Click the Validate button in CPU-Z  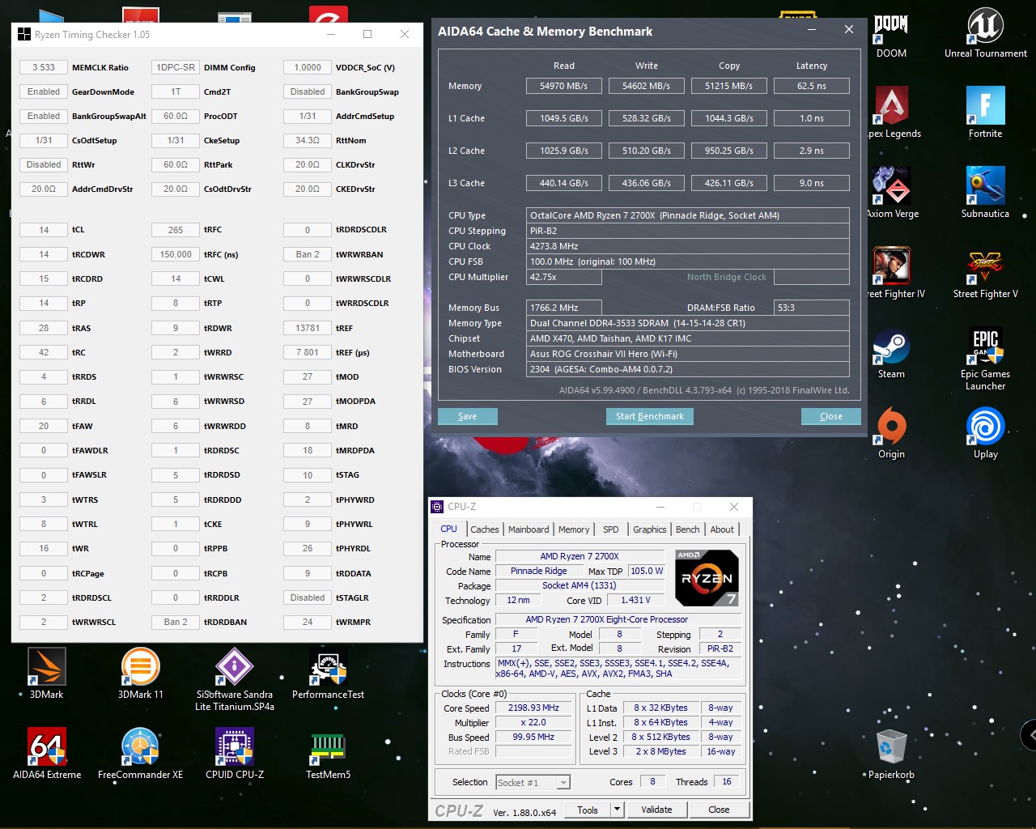click(656, 810)
